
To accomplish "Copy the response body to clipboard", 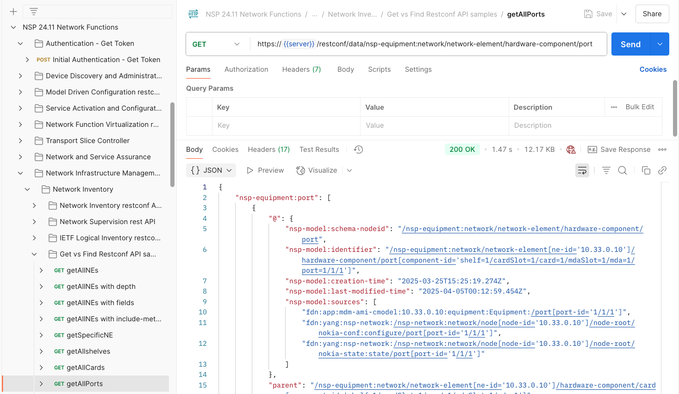I will [x=646, y=170].
